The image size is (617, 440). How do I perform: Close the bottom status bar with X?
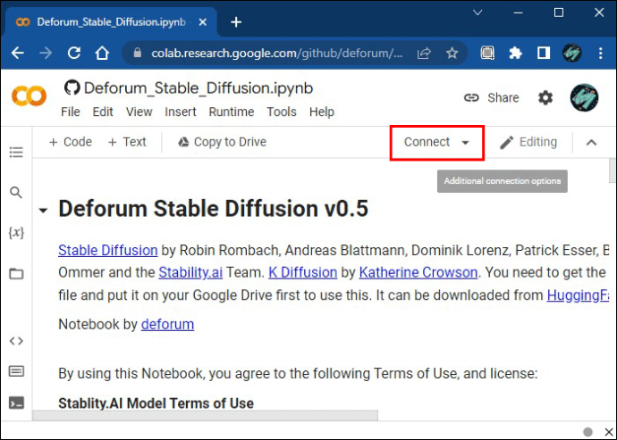pos(608,432)
